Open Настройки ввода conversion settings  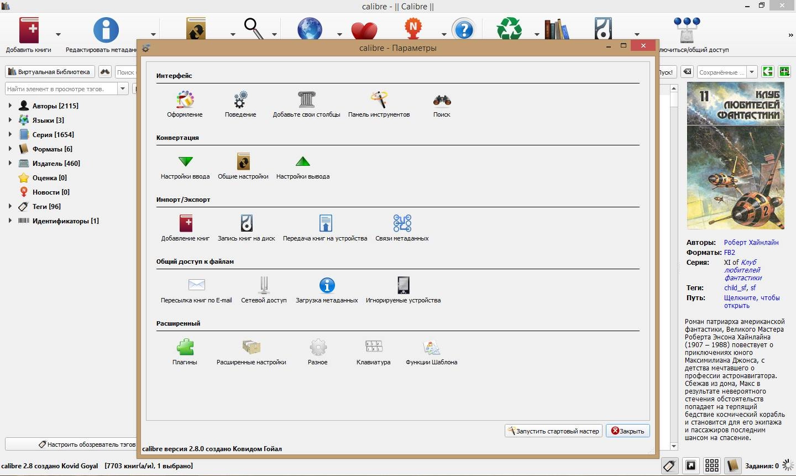[x=186, y=166]
